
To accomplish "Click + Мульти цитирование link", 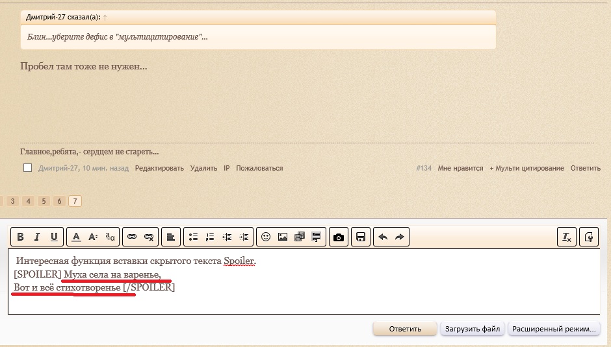I will [527, 168].
